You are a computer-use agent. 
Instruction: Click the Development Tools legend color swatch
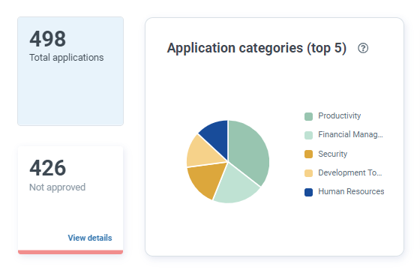point(308,173)
